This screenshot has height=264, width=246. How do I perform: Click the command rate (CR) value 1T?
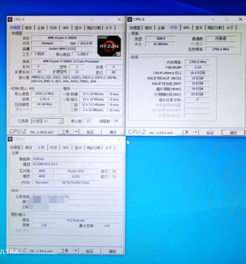197,99
